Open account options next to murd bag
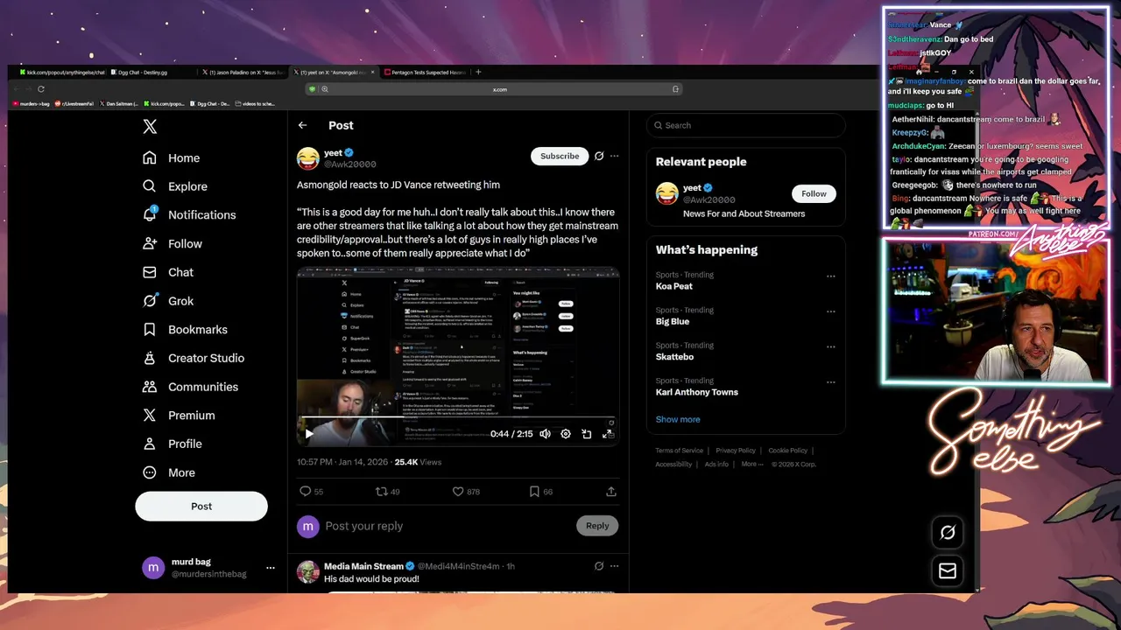Image resolution: width=1121 pixels, height=630 pixels. [x=271, y=568]
